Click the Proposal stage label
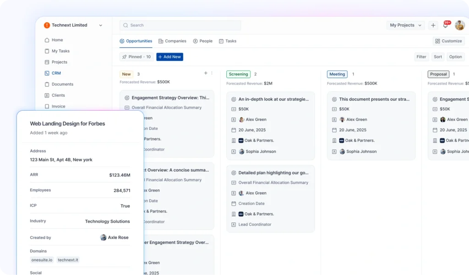 click(x=438, y=74)
